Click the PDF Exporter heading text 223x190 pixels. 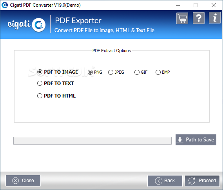[x=78, y=20]
